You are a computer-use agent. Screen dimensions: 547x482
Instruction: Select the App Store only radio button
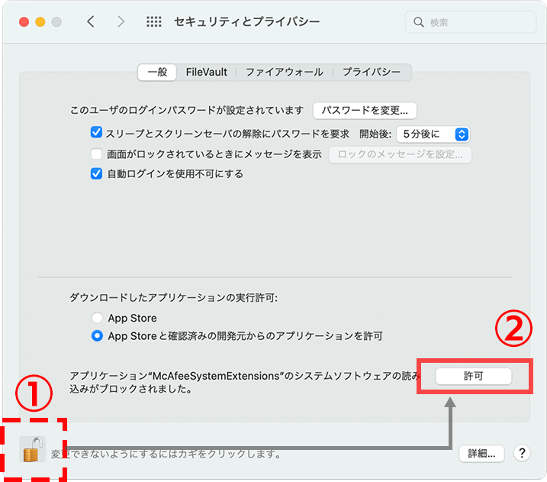coord(97,318)
